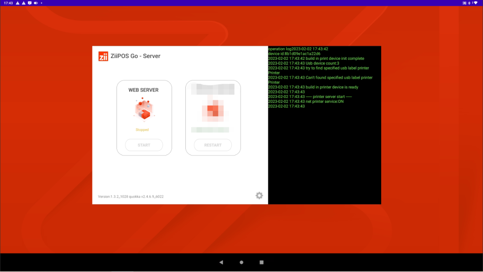Click the ZiiPOS red logo icon
483x272 pixels.
pos(103,56)
